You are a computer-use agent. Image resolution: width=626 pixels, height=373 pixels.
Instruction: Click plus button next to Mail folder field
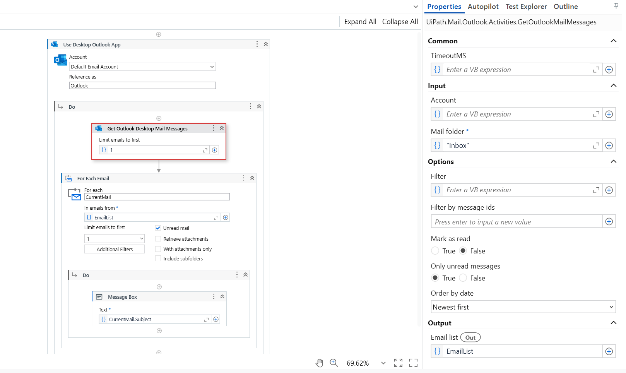pos(609,145)
